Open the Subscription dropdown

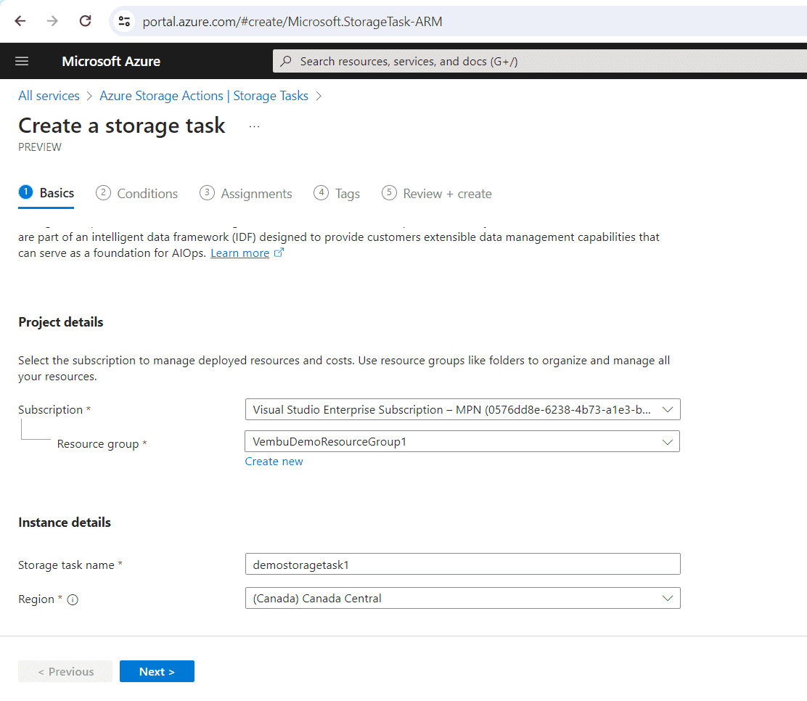463,410
